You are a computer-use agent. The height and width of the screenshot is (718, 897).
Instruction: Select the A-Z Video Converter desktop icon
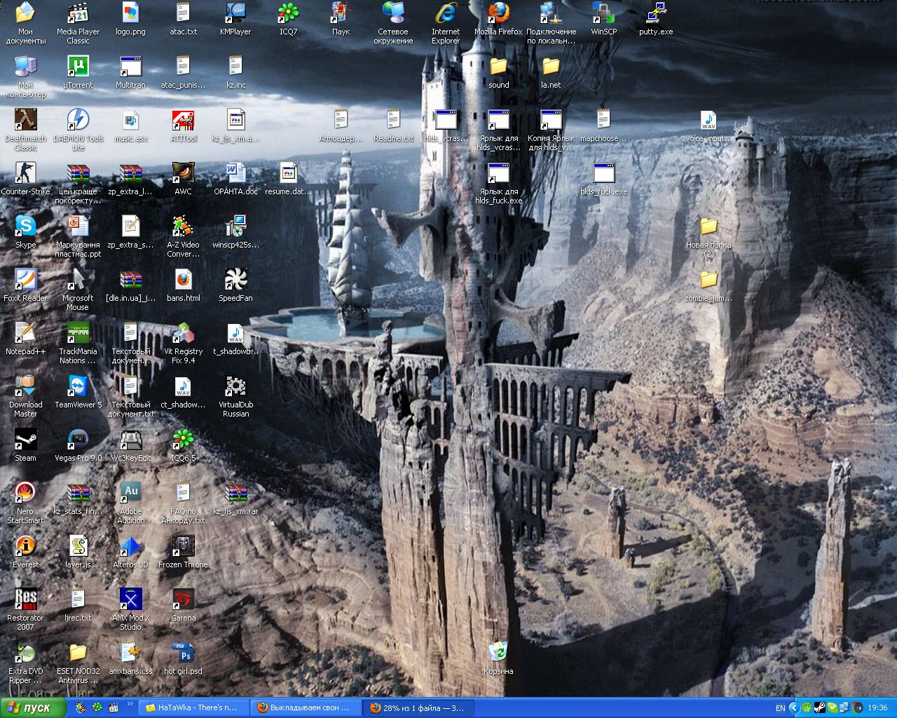click(x=183, y=236)
